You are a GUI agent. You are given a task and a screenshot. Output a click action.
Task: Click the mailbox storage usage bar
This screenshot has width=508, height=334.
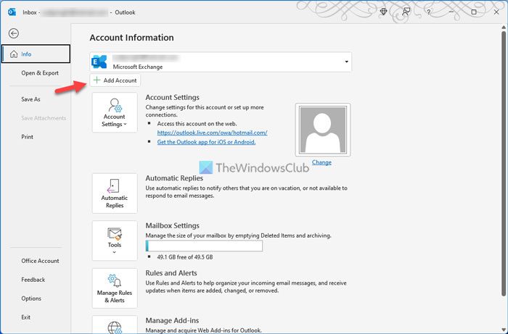coord(204,246)
